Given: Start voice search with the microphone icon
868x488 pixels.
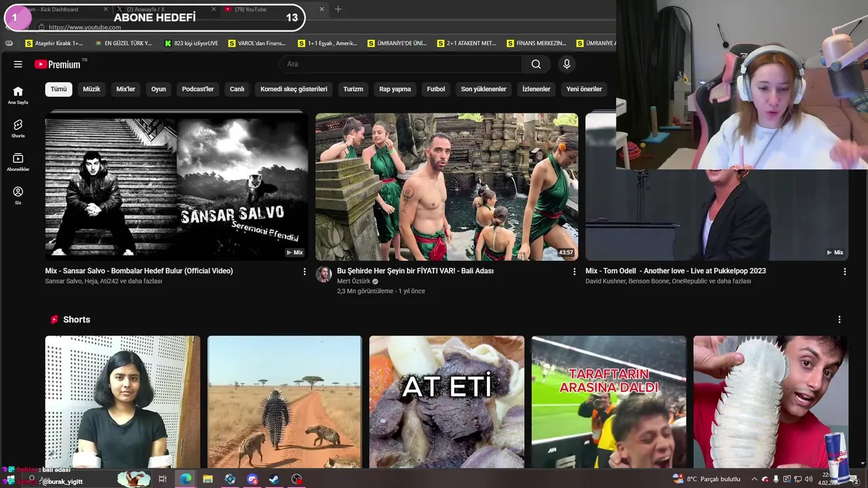Looking at the screenshot, I should click(x=567, y=64).
